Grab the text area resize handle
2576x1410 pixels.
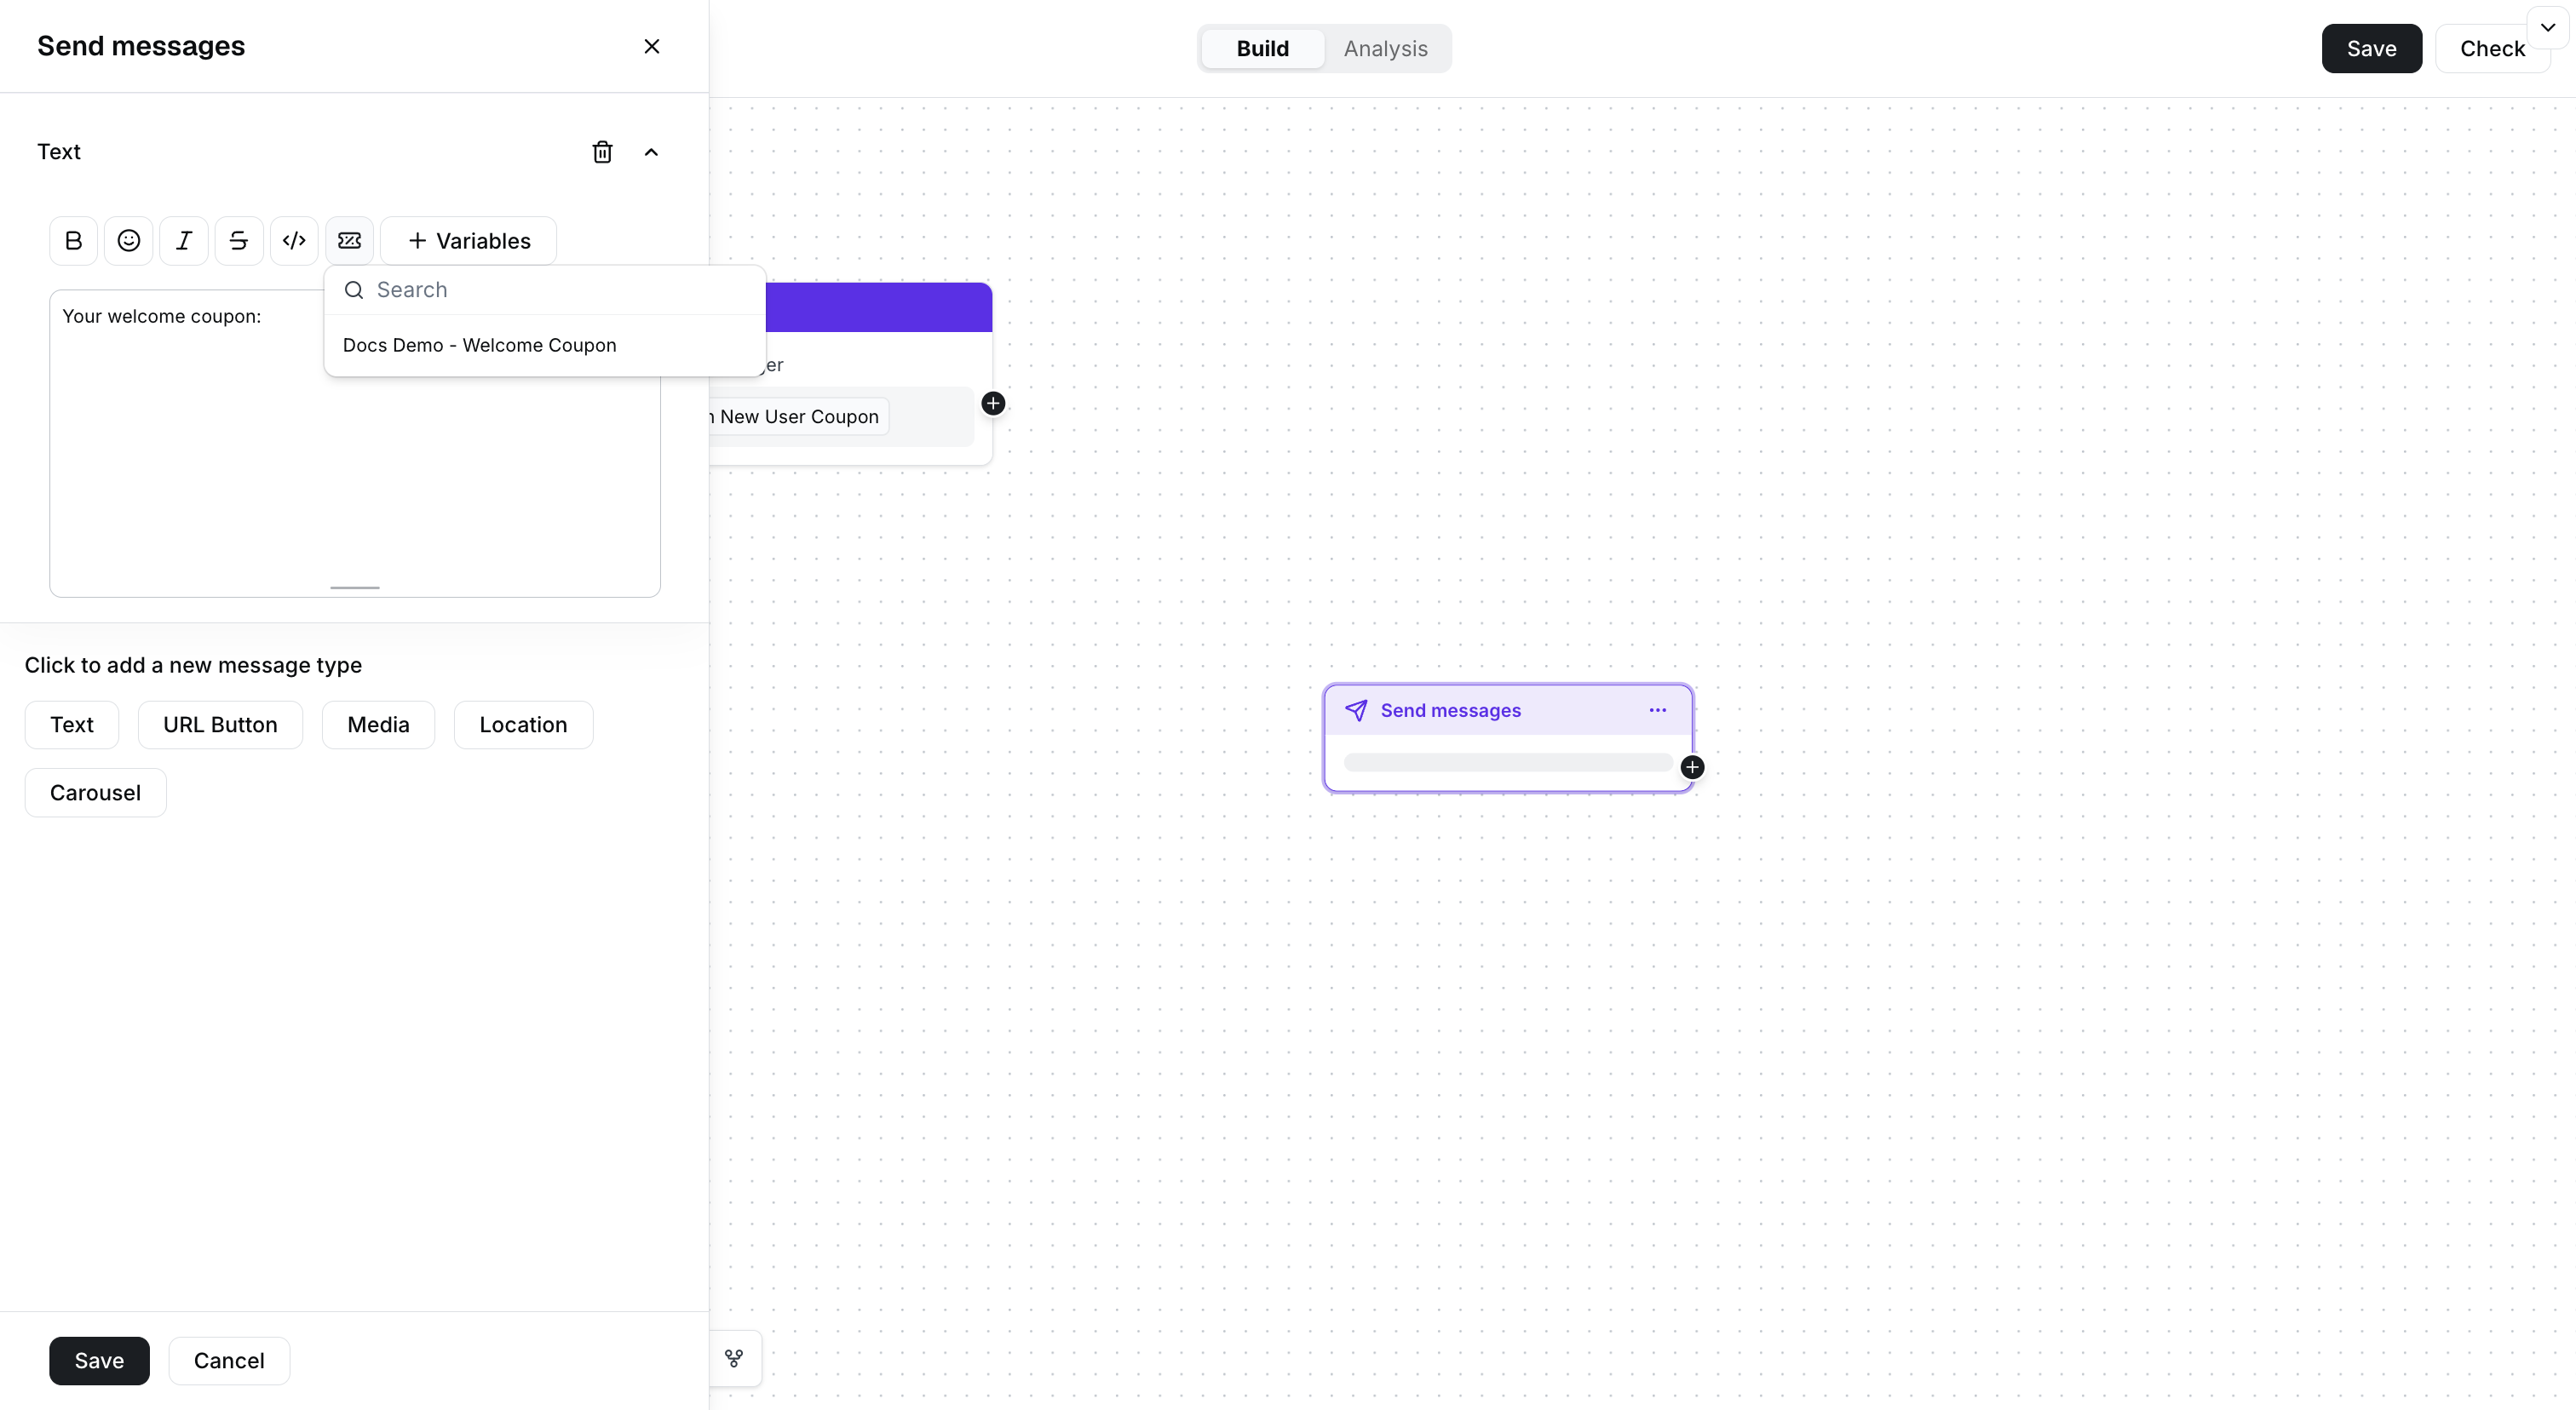(x=355, y=587)
